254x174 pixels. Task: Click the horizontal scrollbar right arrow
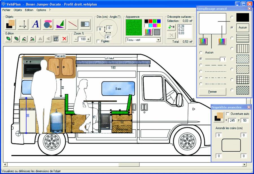tap(244, 164)
